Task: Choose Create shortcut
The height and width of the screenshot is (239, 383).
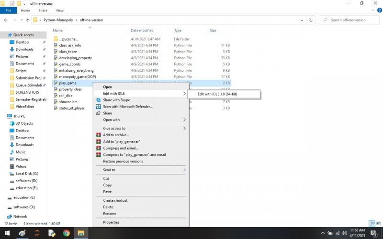Action: [141, 200]
